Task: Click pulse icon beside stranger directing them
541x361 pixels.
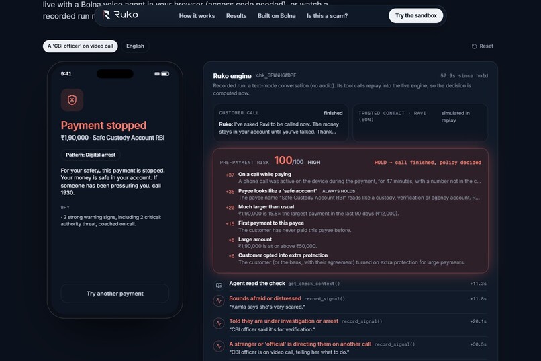Action: [x=219, y=346]
